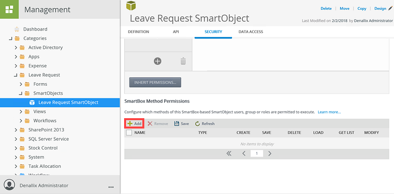Click the SmartObject cube icon in header
Viewport: 394px width, 194px height.
(131, 5)
